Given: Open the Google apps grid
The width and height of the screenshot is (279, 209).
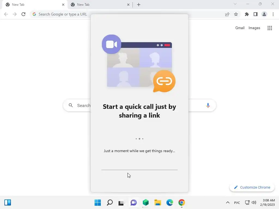Looking at the screenshot, I should click(270, 28).
